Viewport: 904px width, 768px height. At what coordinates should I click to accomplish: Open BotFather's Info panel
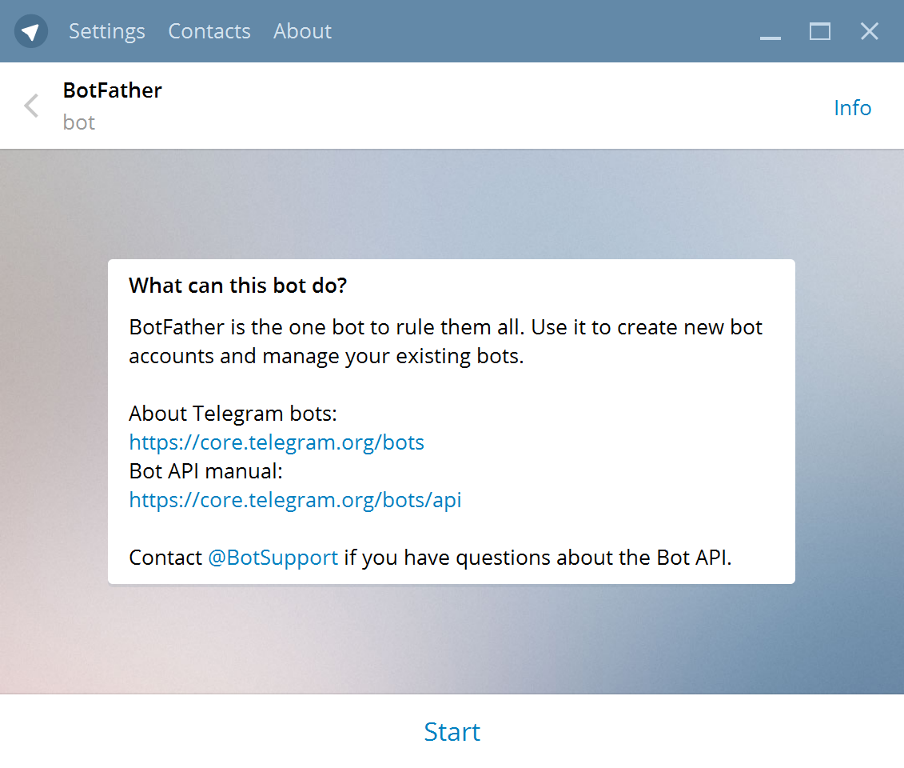click(x=852, y=107)
